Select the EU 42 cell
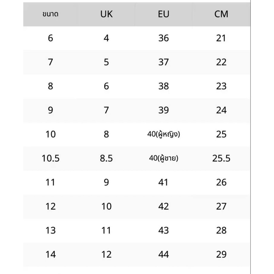Screen dimensions: 274x274 point(163,206)
